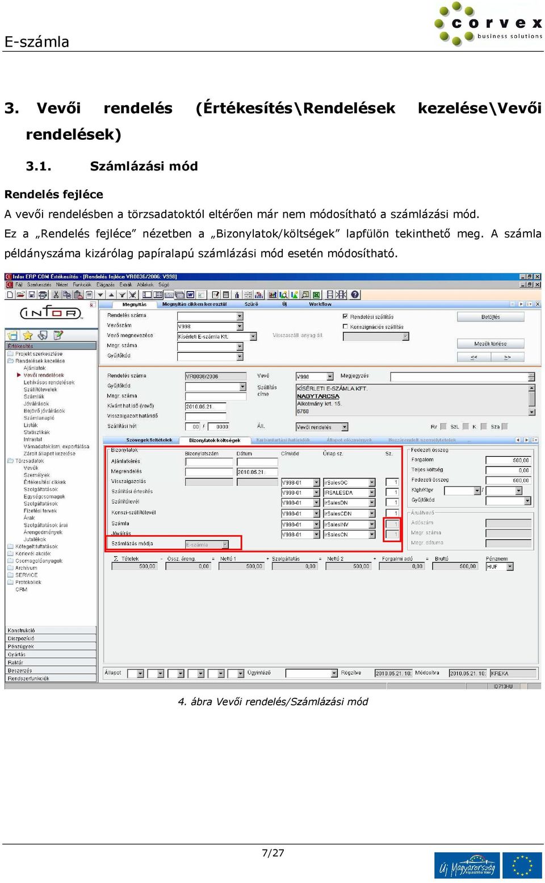Click the Megrendelés date field 2010.05.21.
The height and width of the screenshot is (883, 545).
(x=257, y=472)
